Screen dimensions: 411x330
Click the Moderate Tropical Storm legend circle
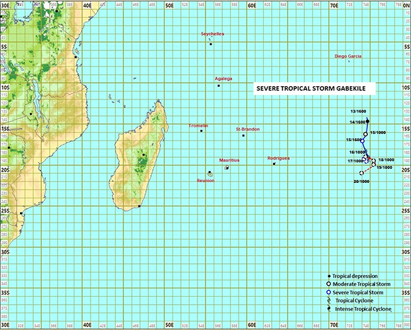coord(329,284)
